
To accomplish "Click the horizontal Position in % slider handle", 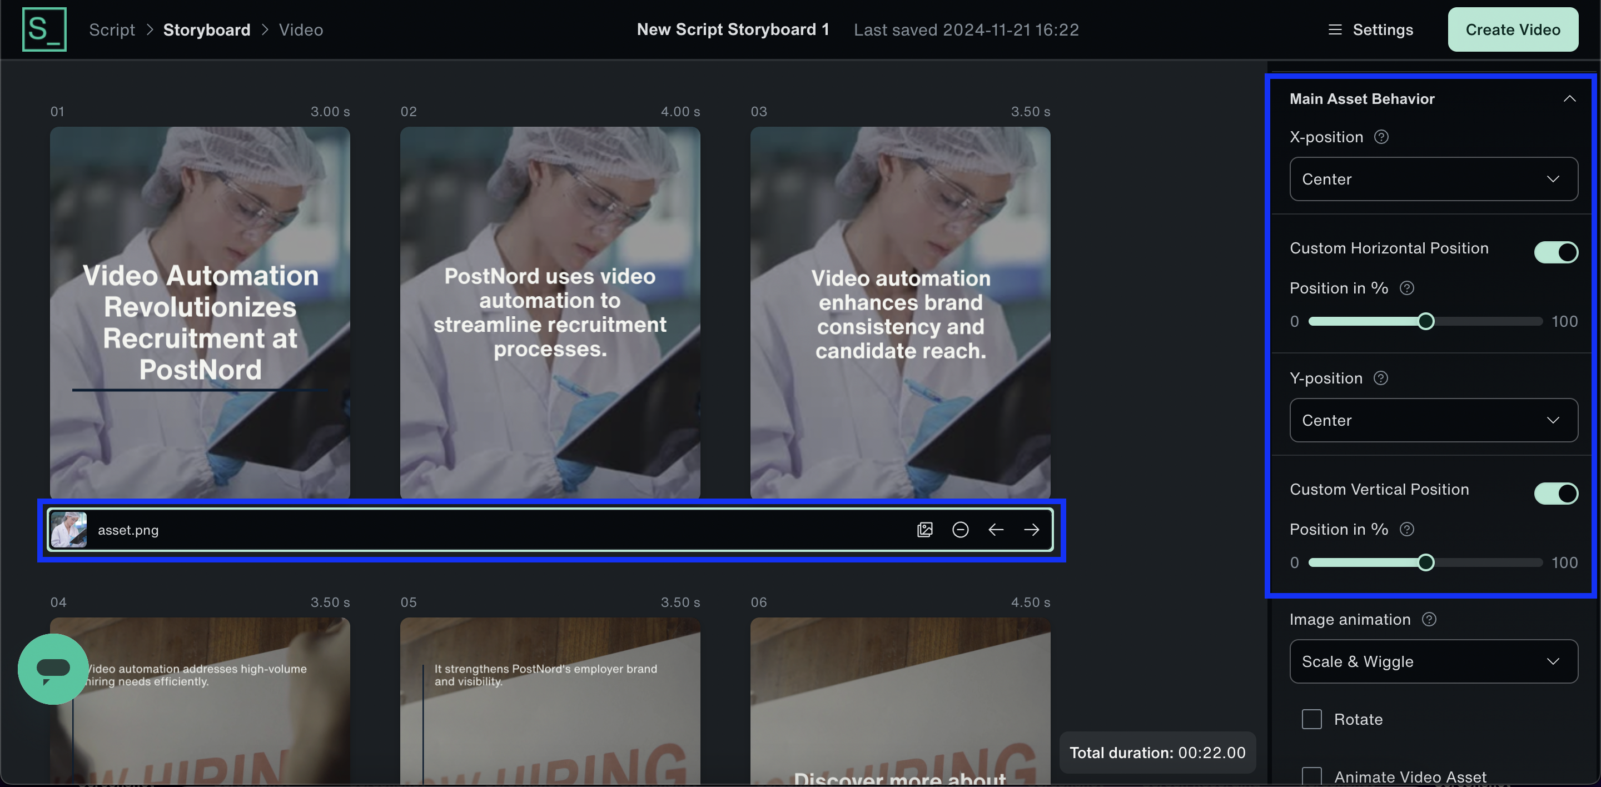I will 1426,321.
